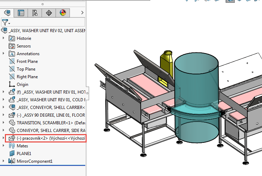Click the Mates paperclip icon
The width and height of the screenshot is (262, 176).
pos(12,146)
